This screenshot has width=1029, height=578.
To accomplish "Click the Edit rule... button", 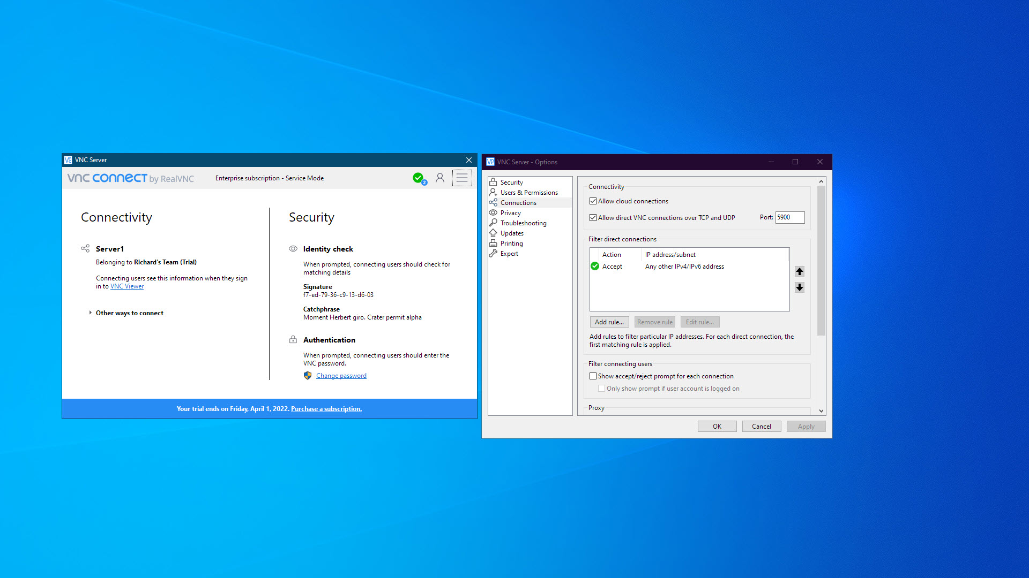I will point(700,322).
